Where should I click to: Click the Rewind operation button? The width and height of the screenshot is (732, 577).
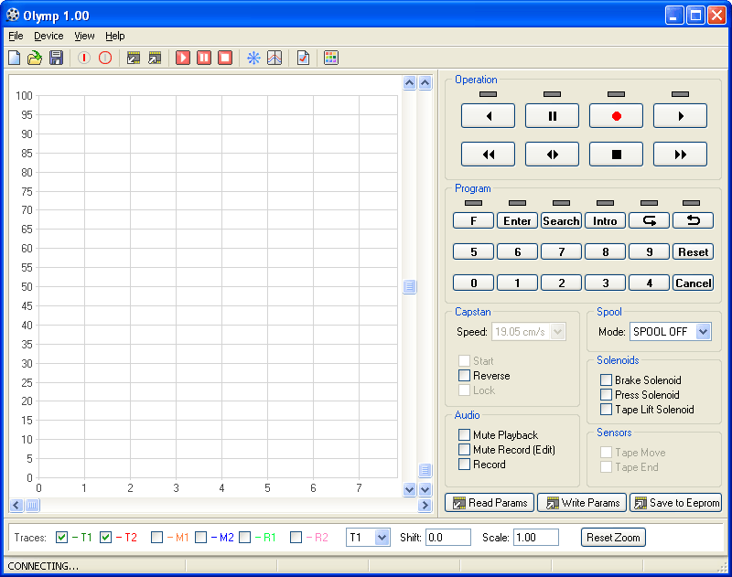click(x=488, y=154)
